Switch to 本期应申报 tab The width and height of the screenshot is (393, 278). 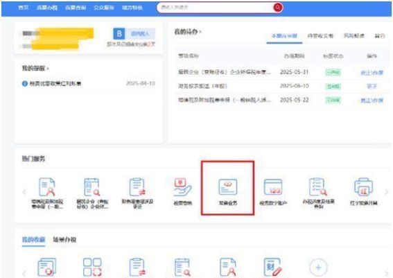pyautogui.click(x=284, y=36)
